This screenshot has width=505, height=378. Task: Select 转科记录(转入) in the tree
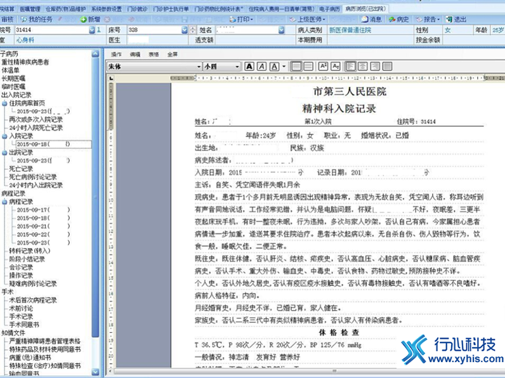30,251
